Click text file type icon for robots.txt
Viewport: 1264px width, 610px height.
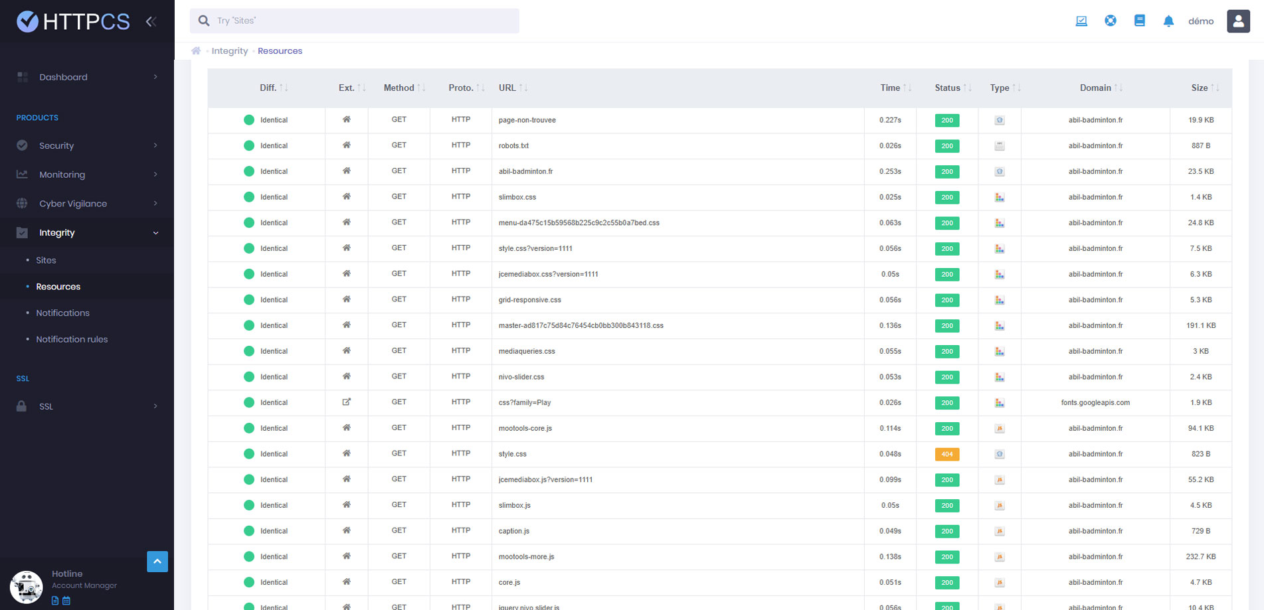(x=1000, y=145)
